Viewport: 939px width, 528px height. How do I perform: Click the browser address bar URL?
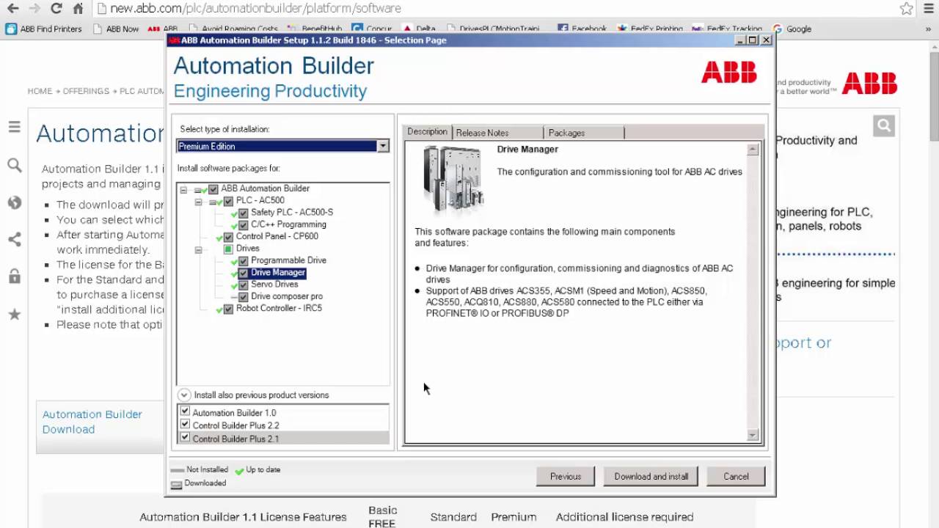point(255,9)
